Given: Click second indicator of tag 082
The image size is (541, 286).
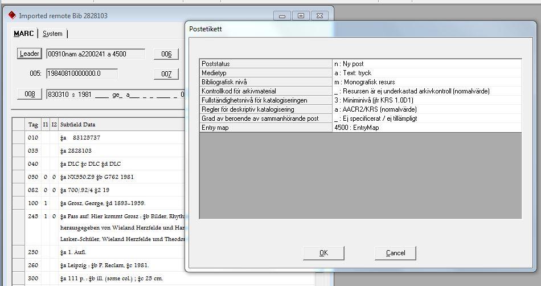Looking at the screenshot, I should pos(54,190).
